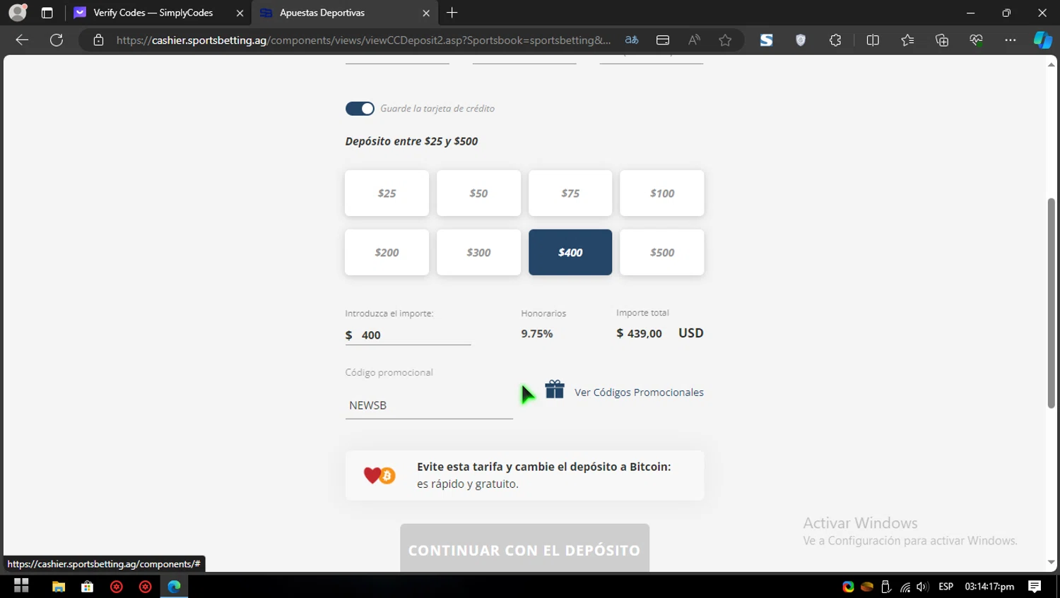Click the ESP language indicator

pyautogui.click(x=946, y=587)
